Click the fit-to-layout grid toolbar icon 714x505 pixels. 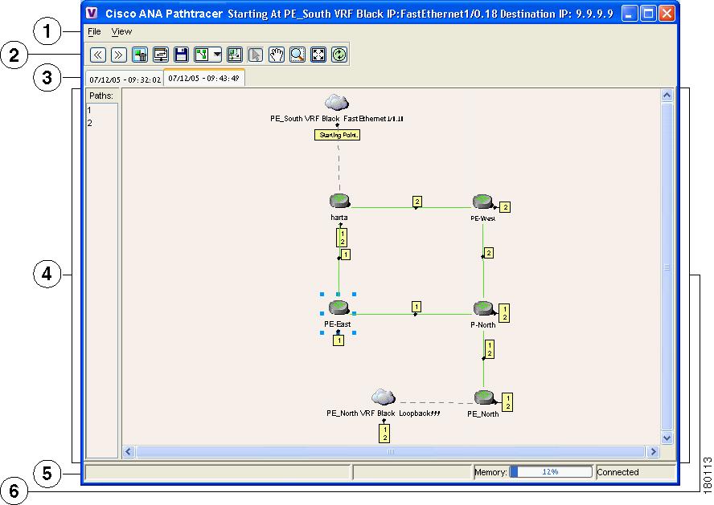click(235, 55)
